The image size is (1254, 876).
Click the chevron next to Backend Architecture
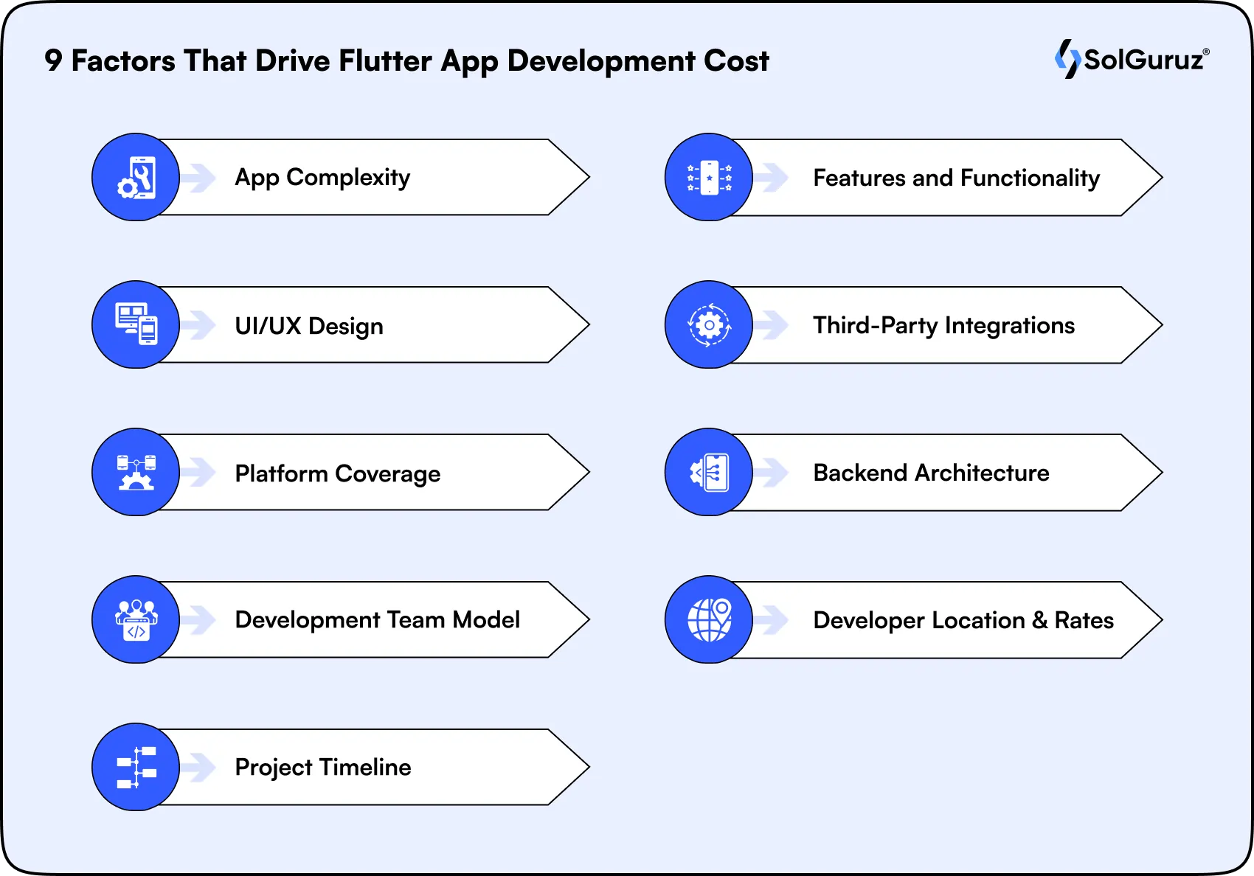tap(772, 472)
